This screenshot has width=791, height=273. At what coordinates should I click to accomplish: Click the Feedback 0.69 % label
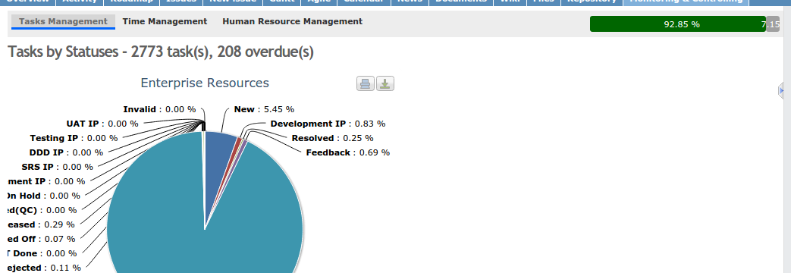coord(348,152)
